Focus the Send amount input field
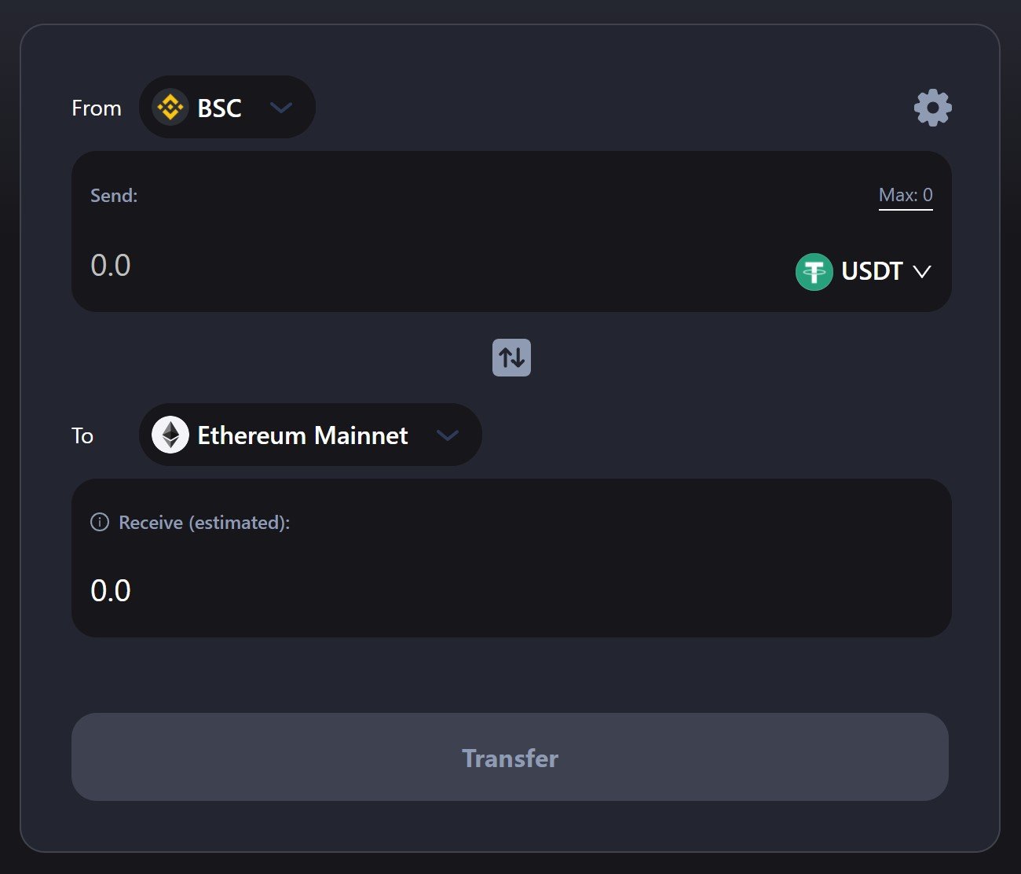This screenshot has width=1021, height=874. [x=393, y=266]
